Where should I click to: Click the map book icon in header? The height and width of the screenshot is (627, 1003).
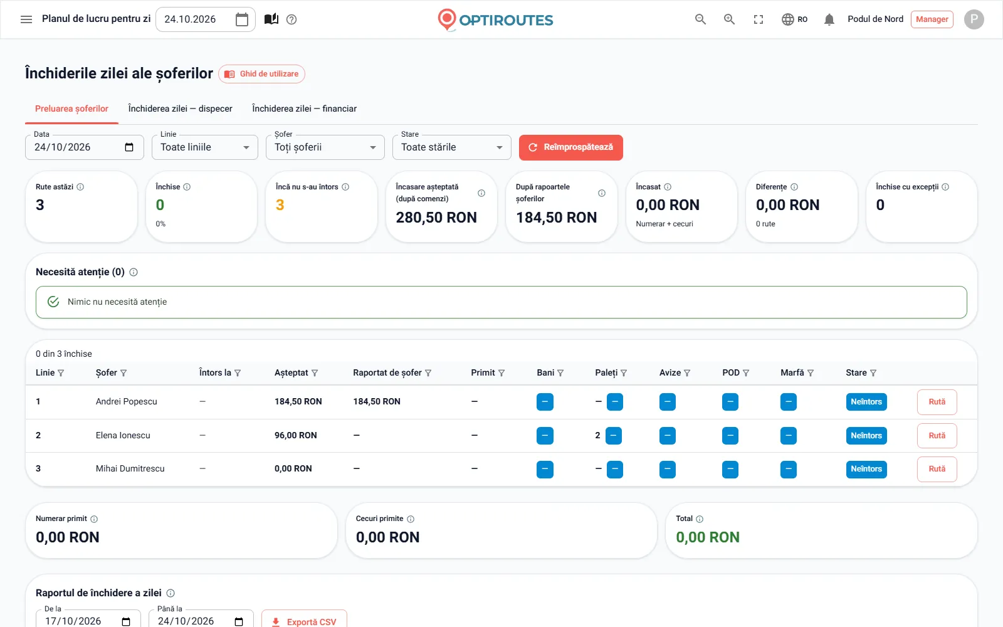pyautogui.click(x=271, y=19)
